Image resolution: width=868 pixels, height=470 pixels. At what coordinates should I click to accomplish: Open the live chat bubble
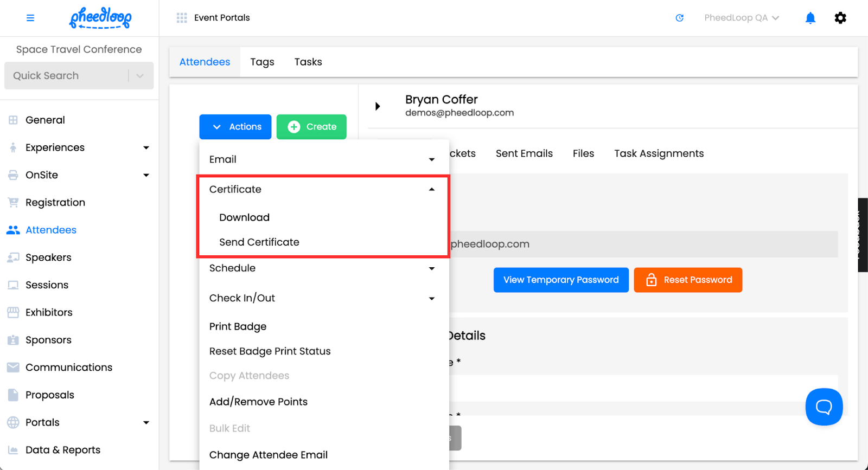click(824, 407)
